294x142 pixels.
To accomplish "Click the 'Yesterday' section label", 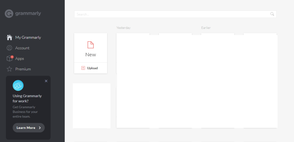I will (123, 28).
